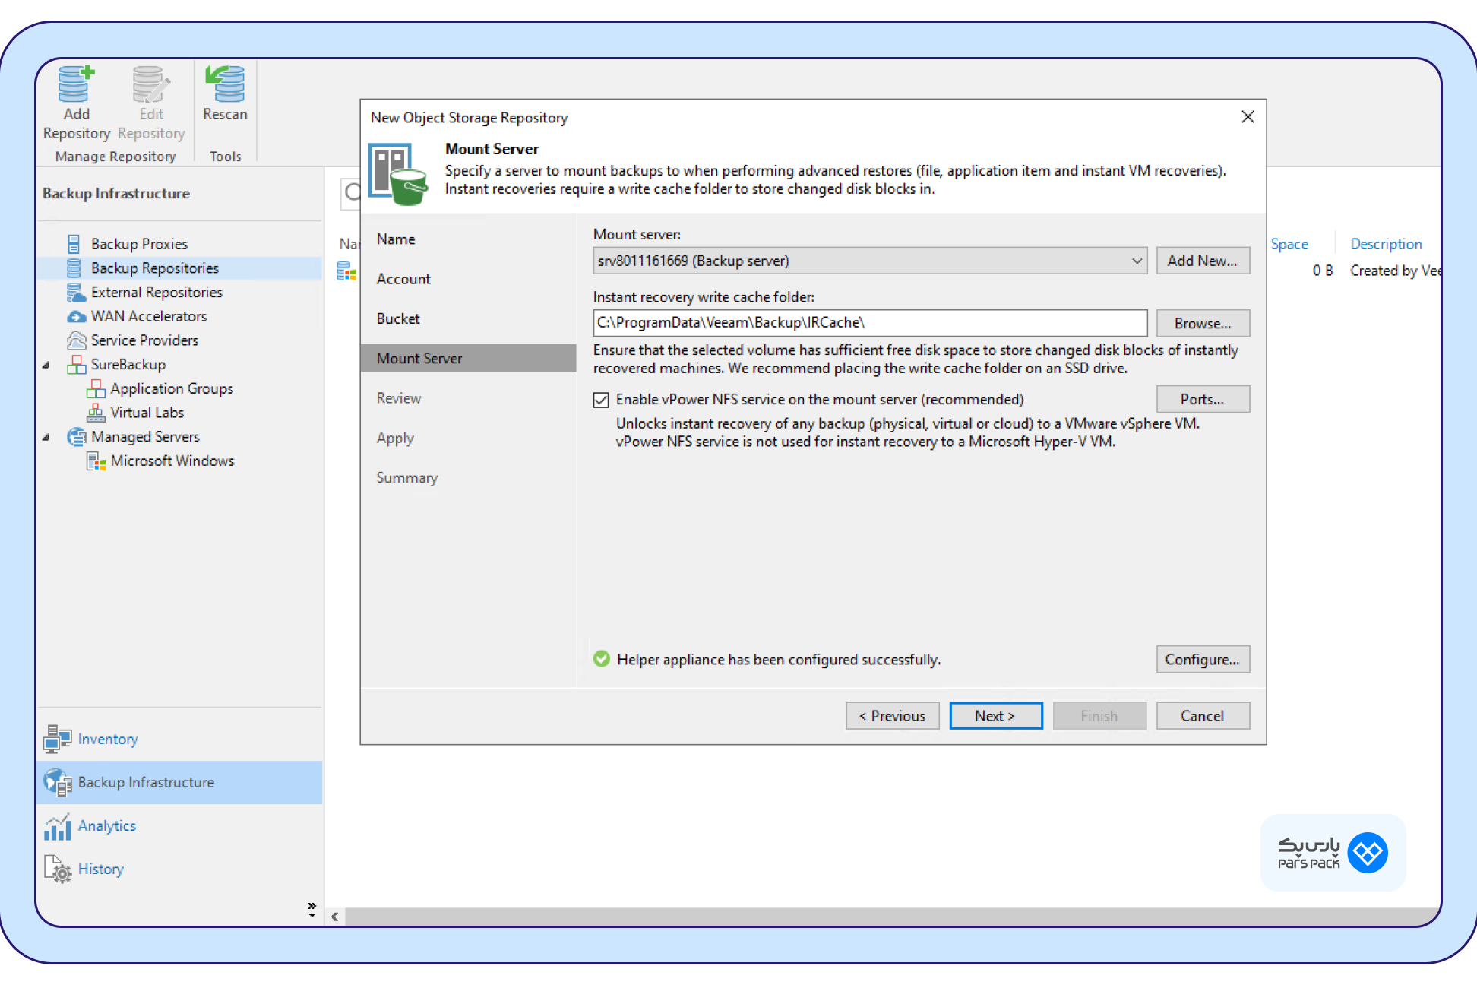This screenshot has width=1477, height=985.
Task: Click the write cache folder path field
Action: point(870,323)
